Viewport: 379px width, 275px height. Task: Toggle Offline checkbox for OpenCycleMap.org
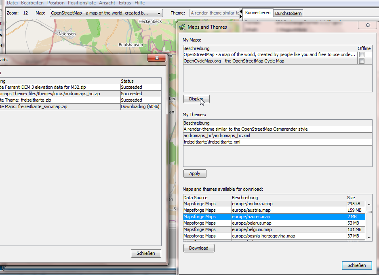[x=362, y=61]
